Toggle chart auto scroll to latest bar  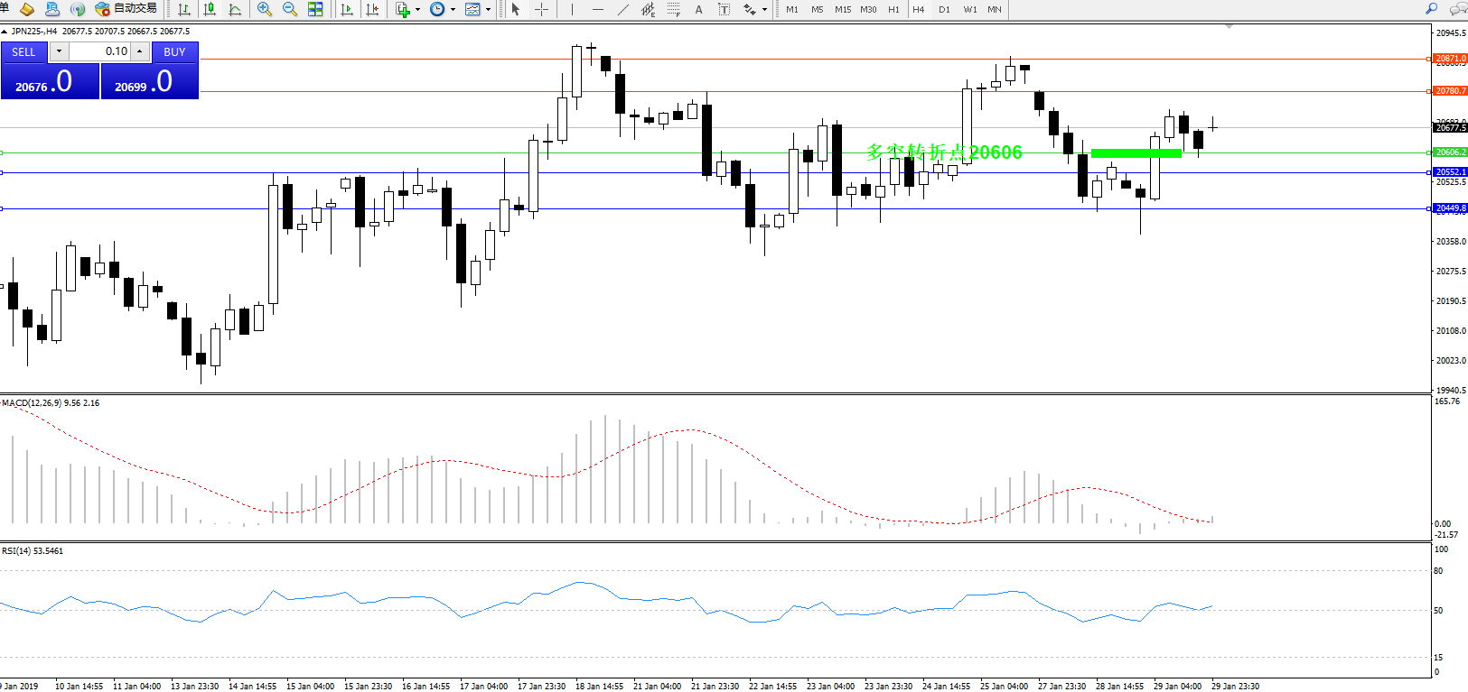[347, 9]
